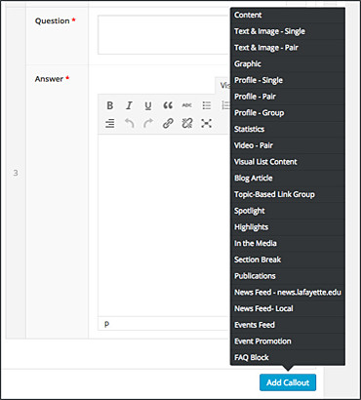The image size is (361, 400).
Task: Toggle fullscreen distraction-free editor
Action: tap(206, 123)
